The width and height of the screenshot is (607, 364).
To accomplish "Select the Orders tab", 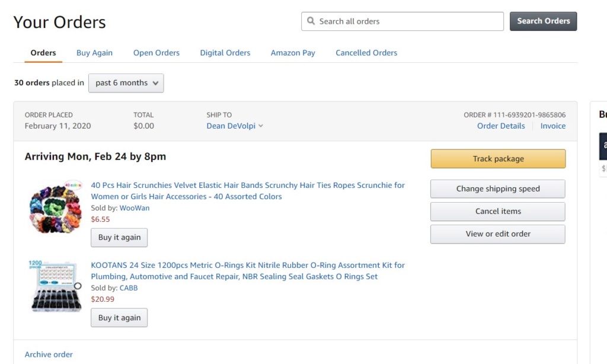I will tap(43, 53).
